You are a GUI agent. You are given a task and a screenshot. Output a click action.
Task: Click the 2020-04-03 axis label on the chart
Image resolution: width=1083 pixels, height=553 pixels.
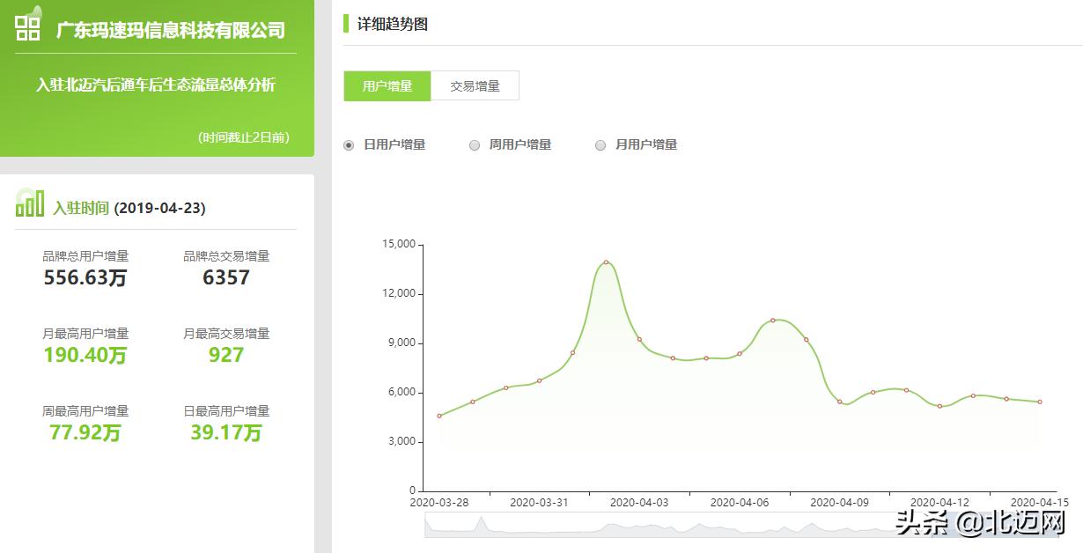(641, 502)
